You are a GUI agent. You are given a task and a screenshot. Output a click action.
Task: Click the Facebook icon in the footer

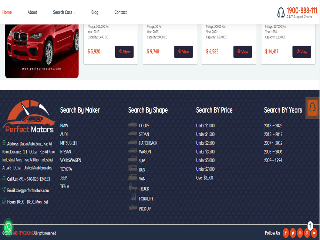coord(285,233)
